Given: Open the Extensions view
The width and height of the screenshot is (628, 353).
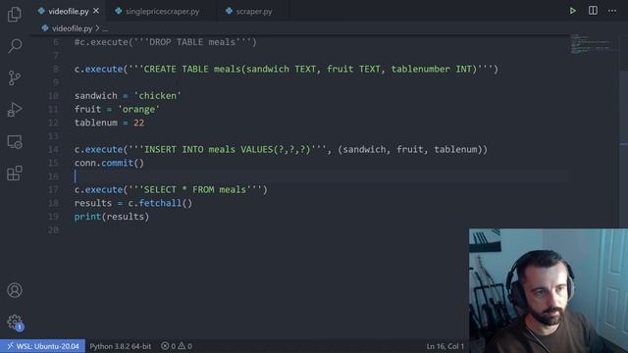Looking at the screenshot, I should (x=15, y=174).
